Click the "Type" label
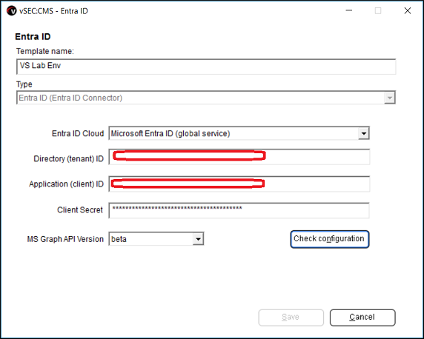 (x=24, y=84)
